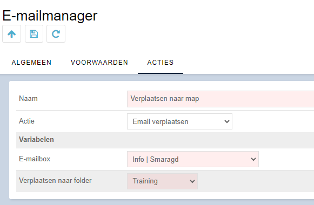Click the Verplaatsen naar folder label
This screenshot has width=314, height=205.
point(55,180)
